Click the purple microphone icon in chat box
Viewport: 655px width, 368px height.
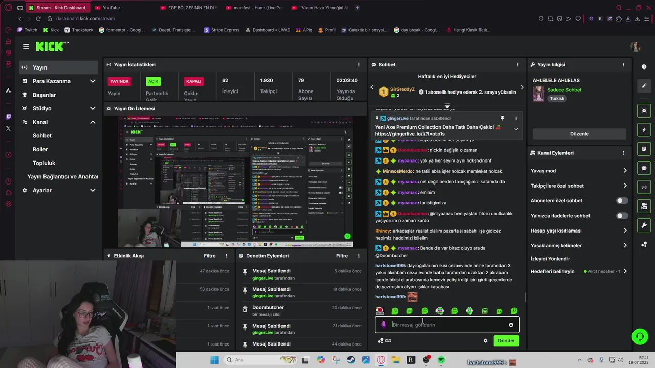pyautogui.click(x=384, y=325)
